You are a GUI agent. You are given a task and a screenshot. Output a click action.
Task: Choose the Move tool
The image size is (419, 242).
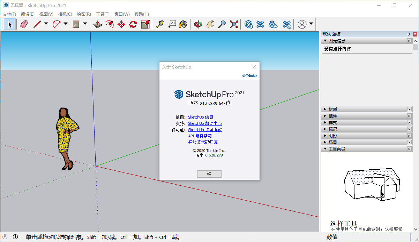click(x=121, y=24)
